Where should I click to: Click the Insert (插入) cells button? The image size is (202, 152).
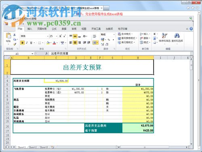pos(145,34)
